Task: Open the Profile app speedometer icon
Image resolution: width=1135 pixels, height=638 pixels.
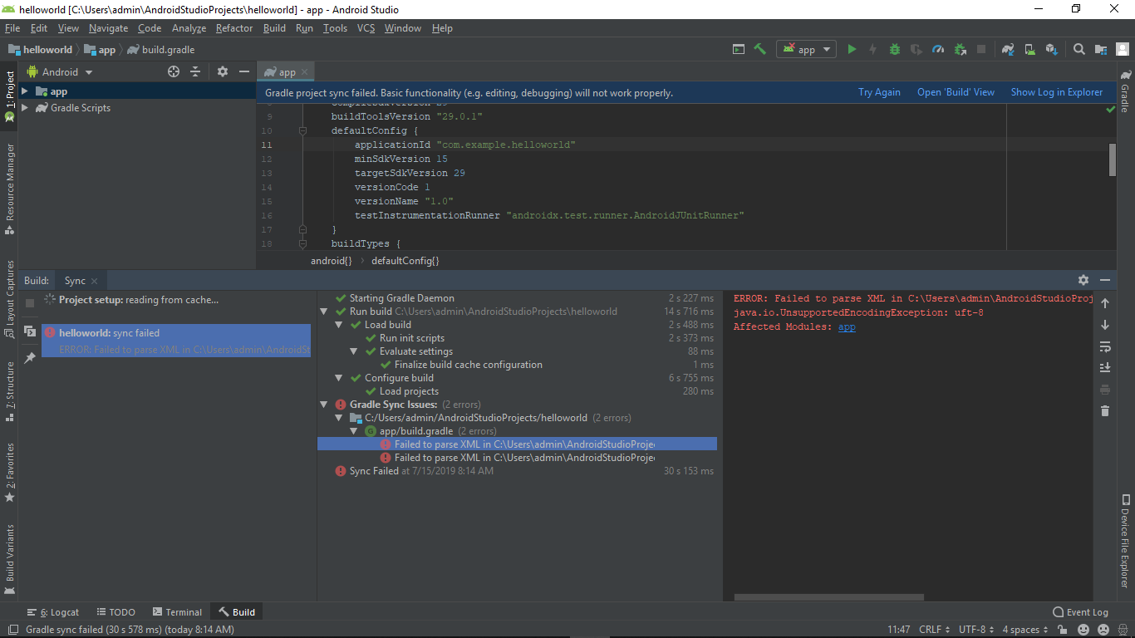Action: point(938,49)
